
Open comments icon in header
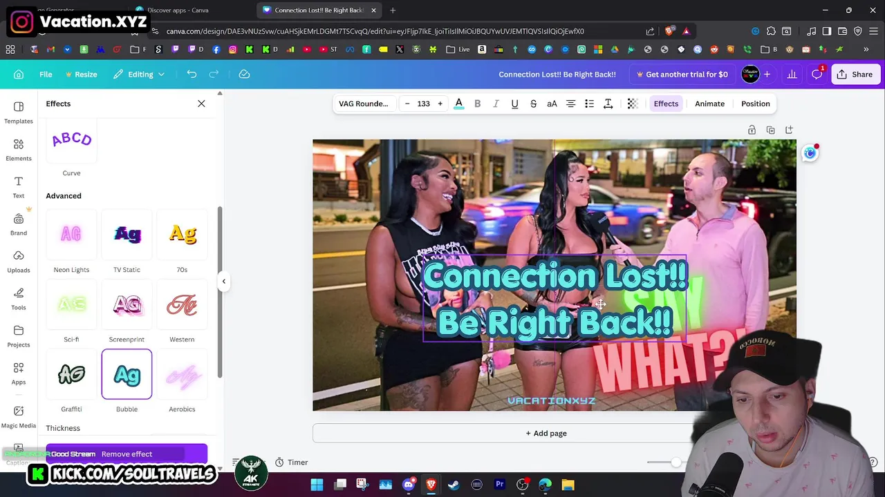click(817, 74)
